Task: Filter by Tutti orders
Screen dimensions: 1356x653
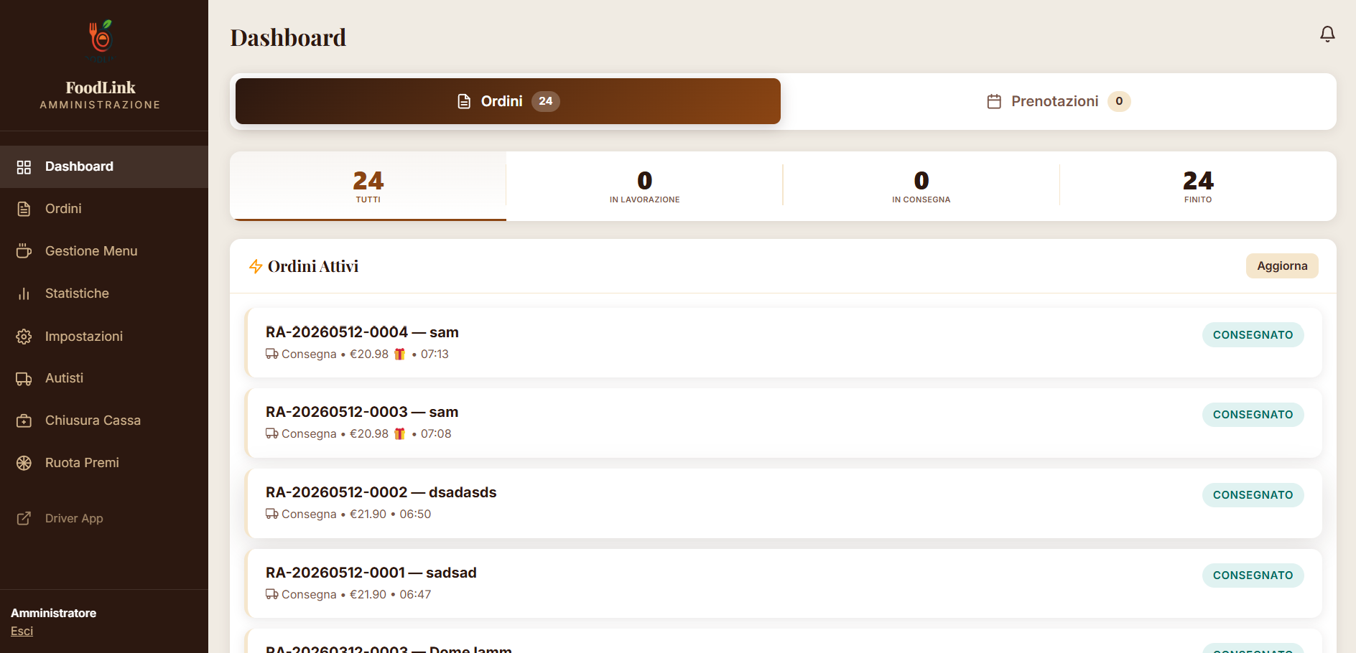Action: tap(368, 186)
